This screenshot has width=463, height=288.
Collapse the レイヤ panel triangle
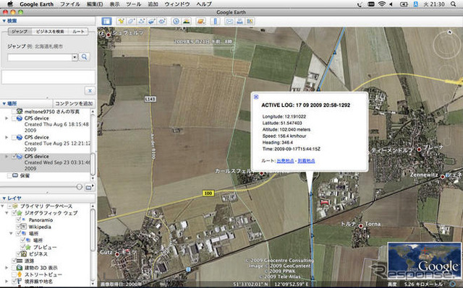(x=4, y=198)
